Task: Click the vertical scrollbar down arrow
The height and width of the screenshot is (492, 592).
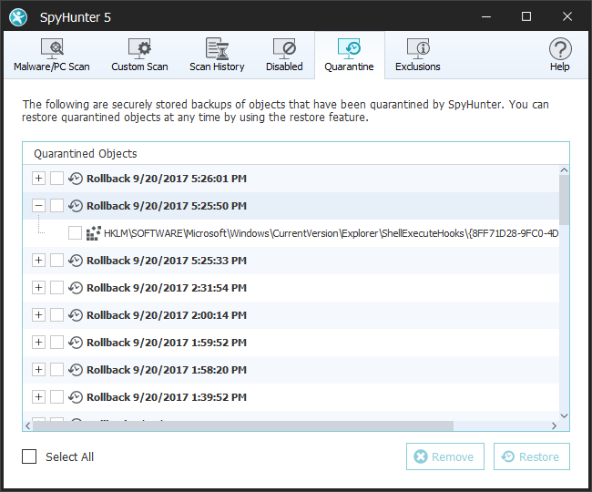Action: (x=564, y=415)
